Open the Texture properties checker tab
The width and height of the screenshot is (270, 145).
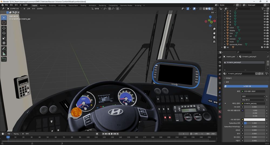220,117
